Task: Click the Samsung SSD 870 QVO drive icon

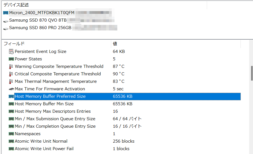Action: (6, 20)
